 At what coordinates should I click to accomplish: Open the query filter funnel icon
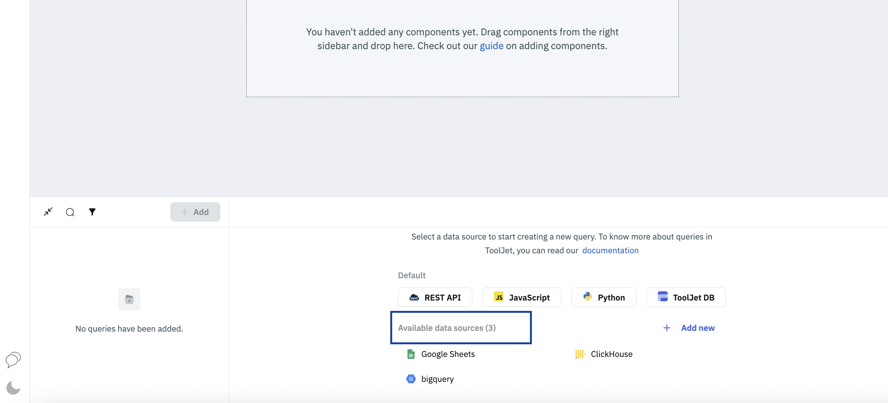click(92, 212)
